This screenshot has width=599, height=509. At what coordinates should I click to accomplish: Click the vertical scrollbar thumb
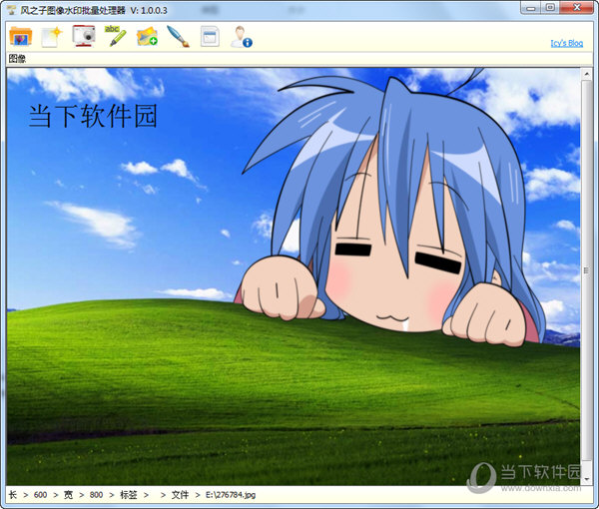pyautogui.click(x=586, y=270)
